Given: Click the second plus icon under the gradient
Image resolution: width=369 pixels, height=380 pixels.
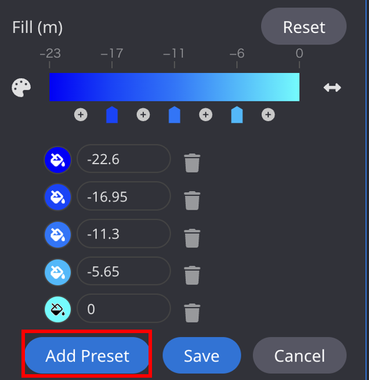Looking at the screenshot, I should [143, 115].
